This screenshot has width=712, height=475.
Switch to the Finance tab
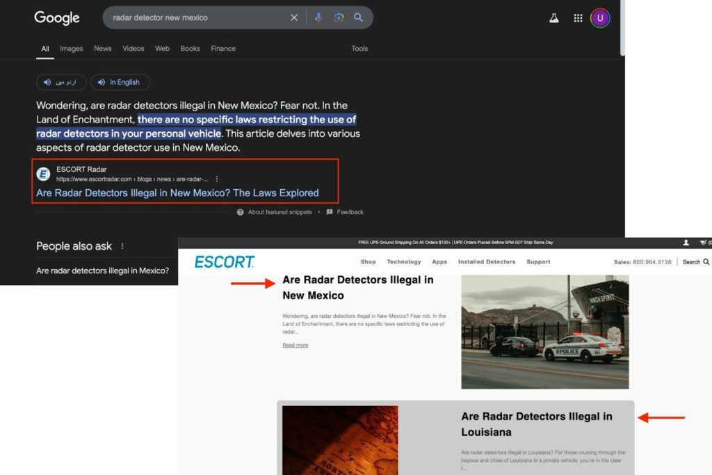(223, 49)
